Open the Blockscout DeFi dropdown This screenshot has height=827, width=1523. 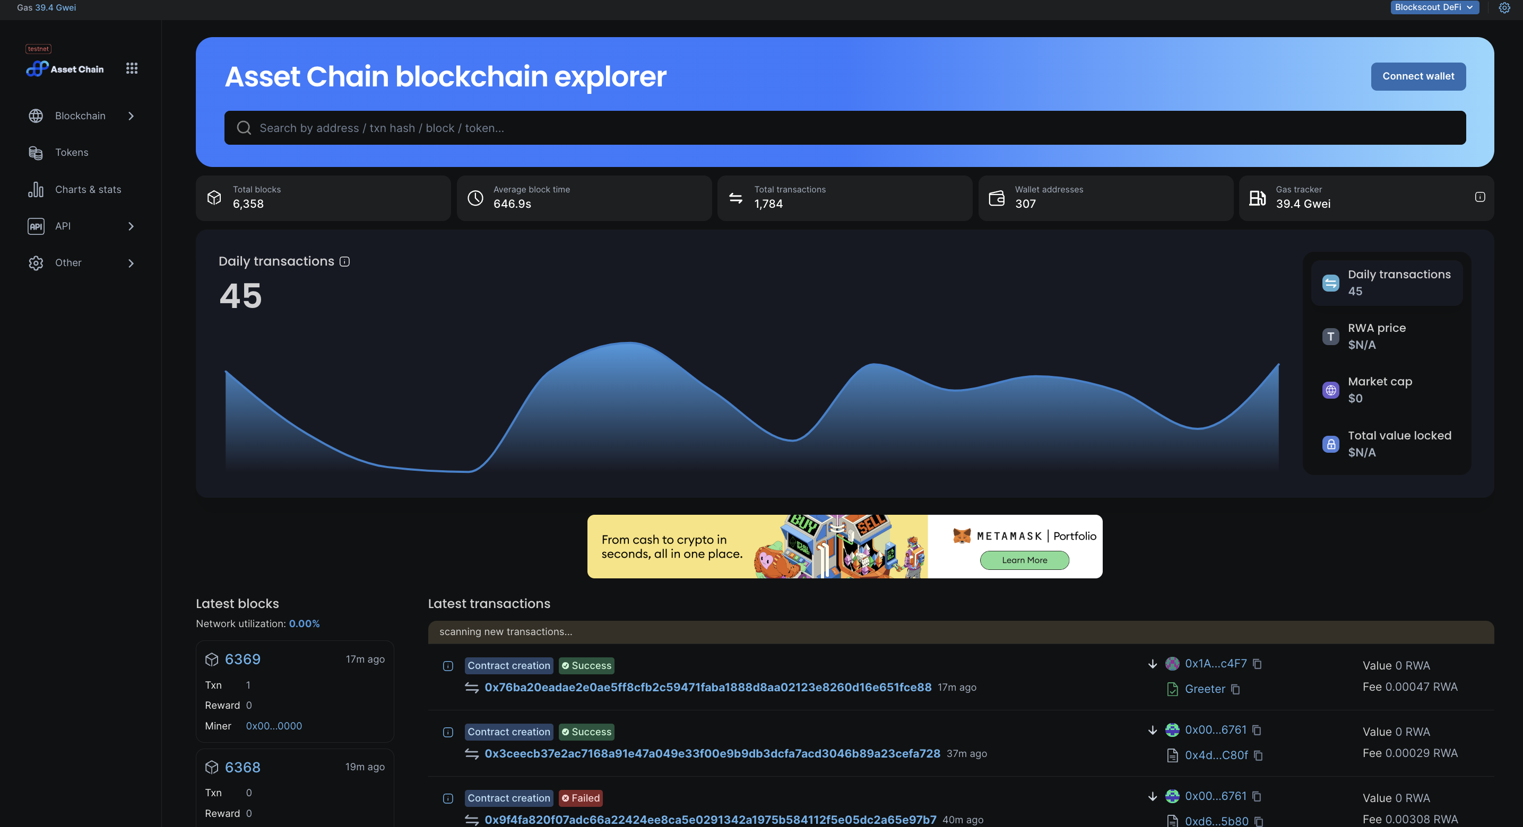point(1434,7)
